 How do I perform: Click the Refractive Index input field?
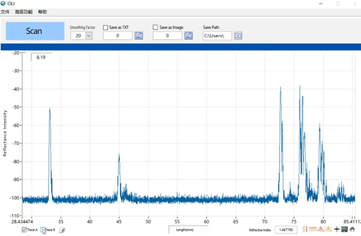pos(286,230)
